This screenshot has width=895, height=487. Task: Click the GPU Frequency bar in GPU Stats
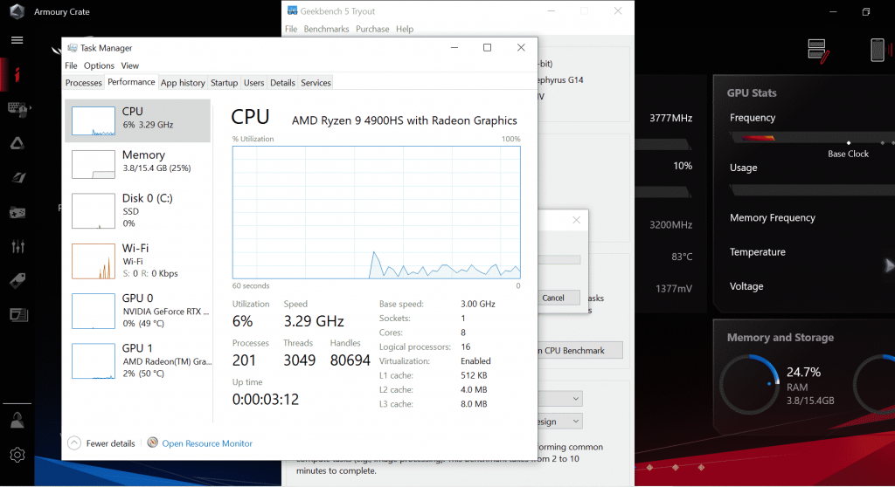pyautogui.click(x=812, y=138)
